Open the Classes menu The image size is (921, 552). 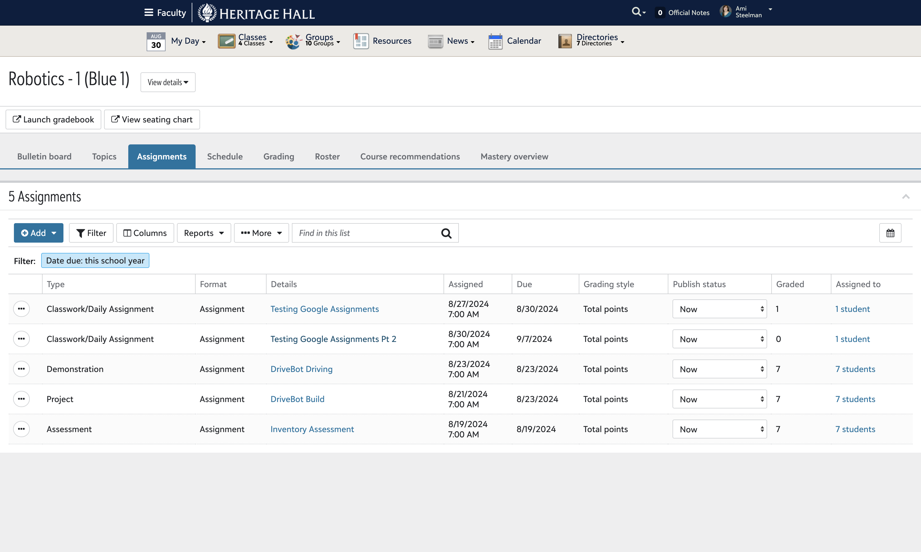click(x=255, y=40)
